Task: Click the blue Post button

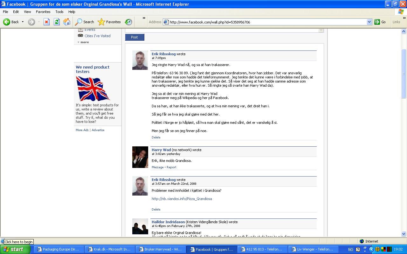Action: tap(135, 37)
